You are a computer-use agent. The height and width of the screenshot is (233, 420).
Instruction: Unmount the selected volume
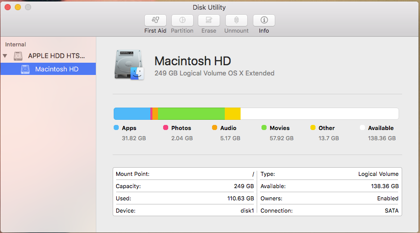[237, 20]
